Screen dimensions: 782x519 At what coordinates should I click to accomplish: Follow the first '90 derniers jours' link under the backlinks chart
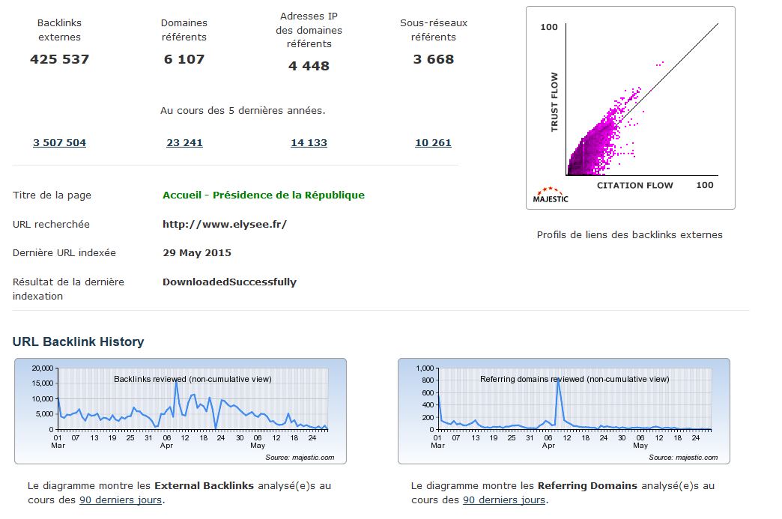coord(121,500)
